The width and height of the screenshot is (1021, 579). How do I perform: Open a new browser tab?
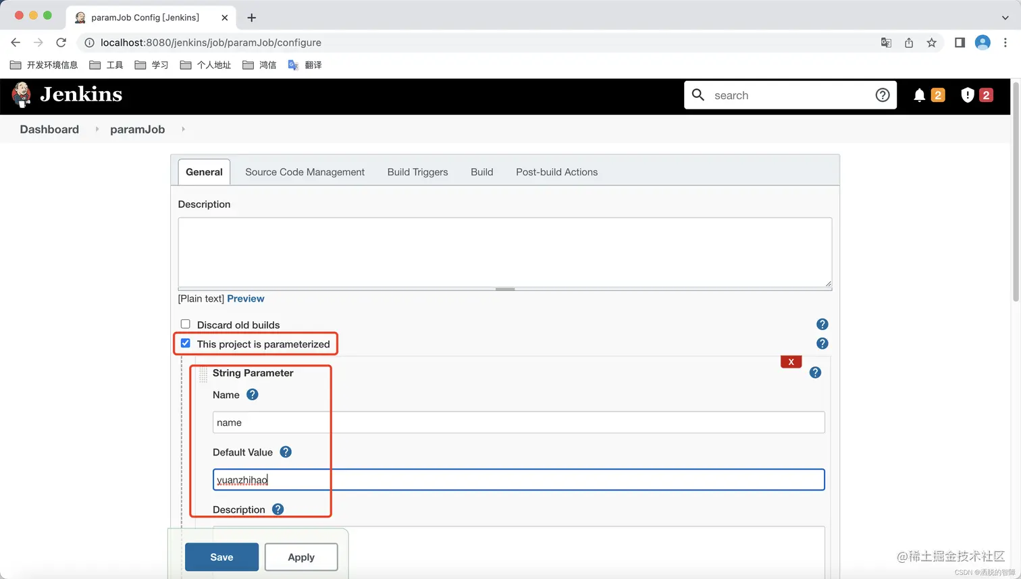[x=252, y=18]
